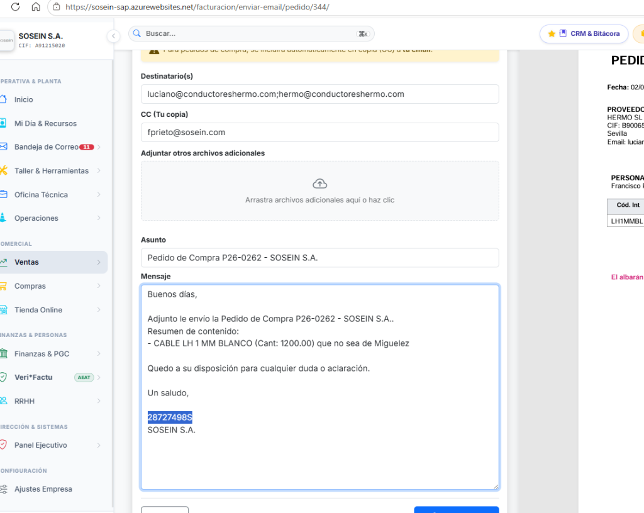Click the upload cloud icon

pyautogui.click(x=320, y=184)
